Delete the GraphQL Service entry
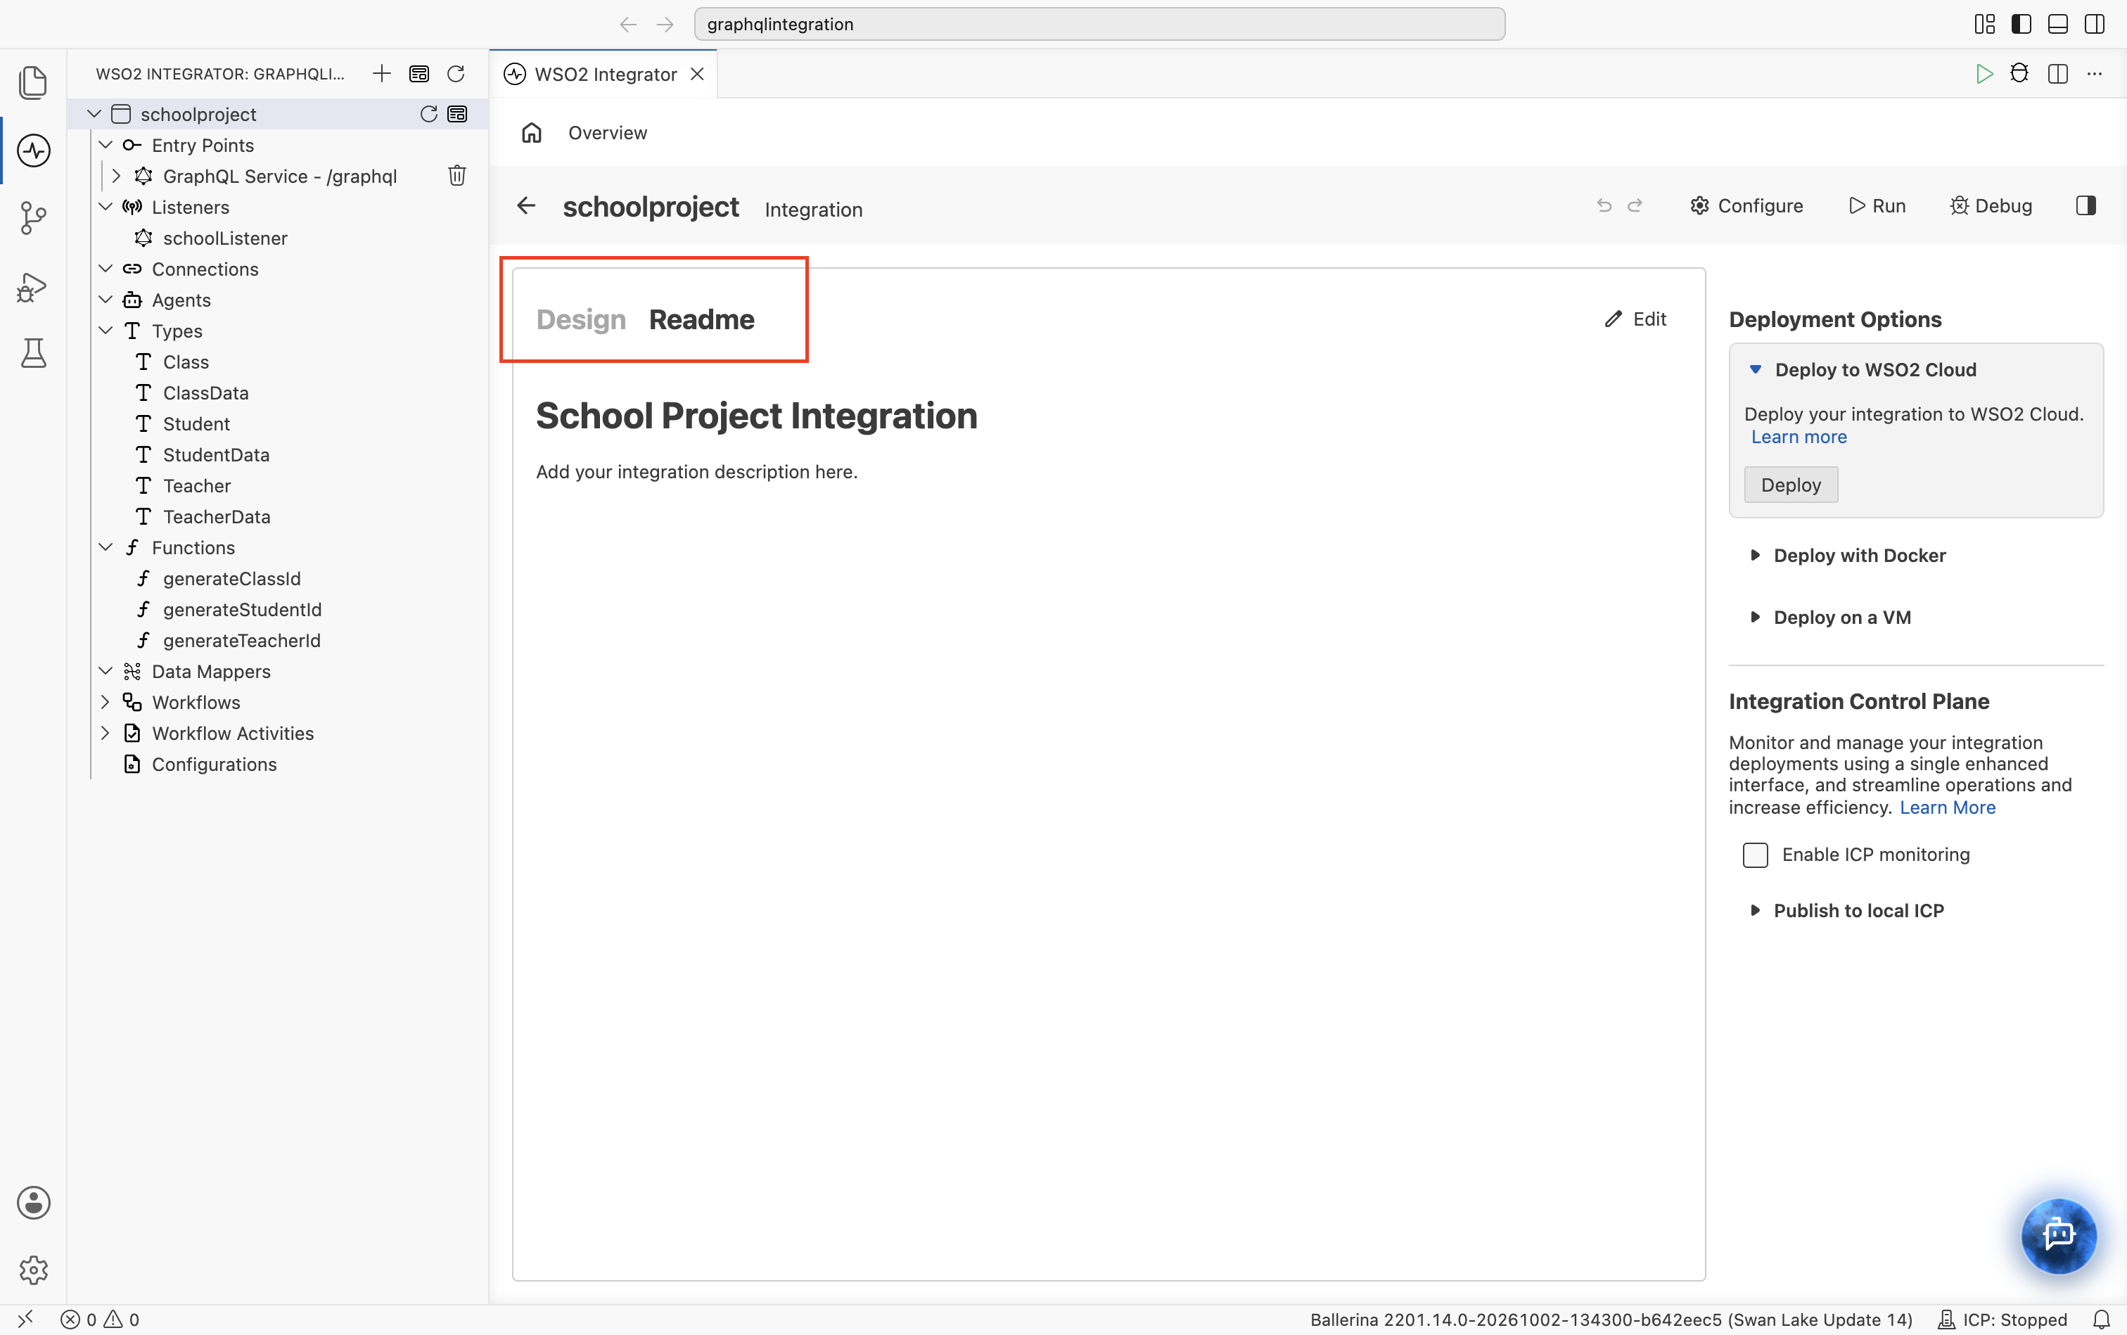2127x1335 pixels. click(x=456, y=176)
